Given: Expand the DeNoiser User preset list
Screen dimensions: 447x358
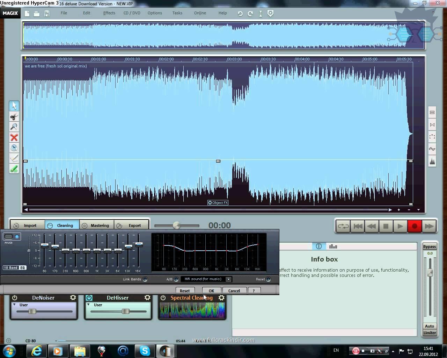Looking at the screenshot, I should tap(15, 305).
